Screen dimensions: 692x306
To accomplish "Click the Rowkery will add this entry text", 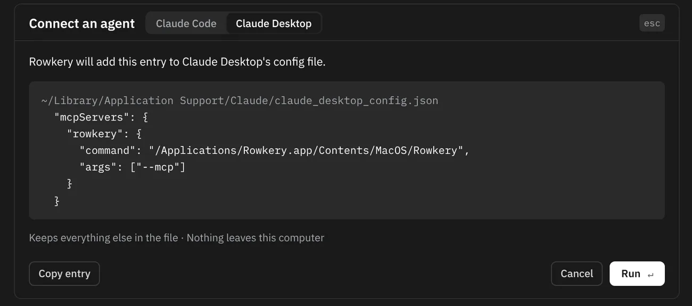I will (x=177, y=62).
